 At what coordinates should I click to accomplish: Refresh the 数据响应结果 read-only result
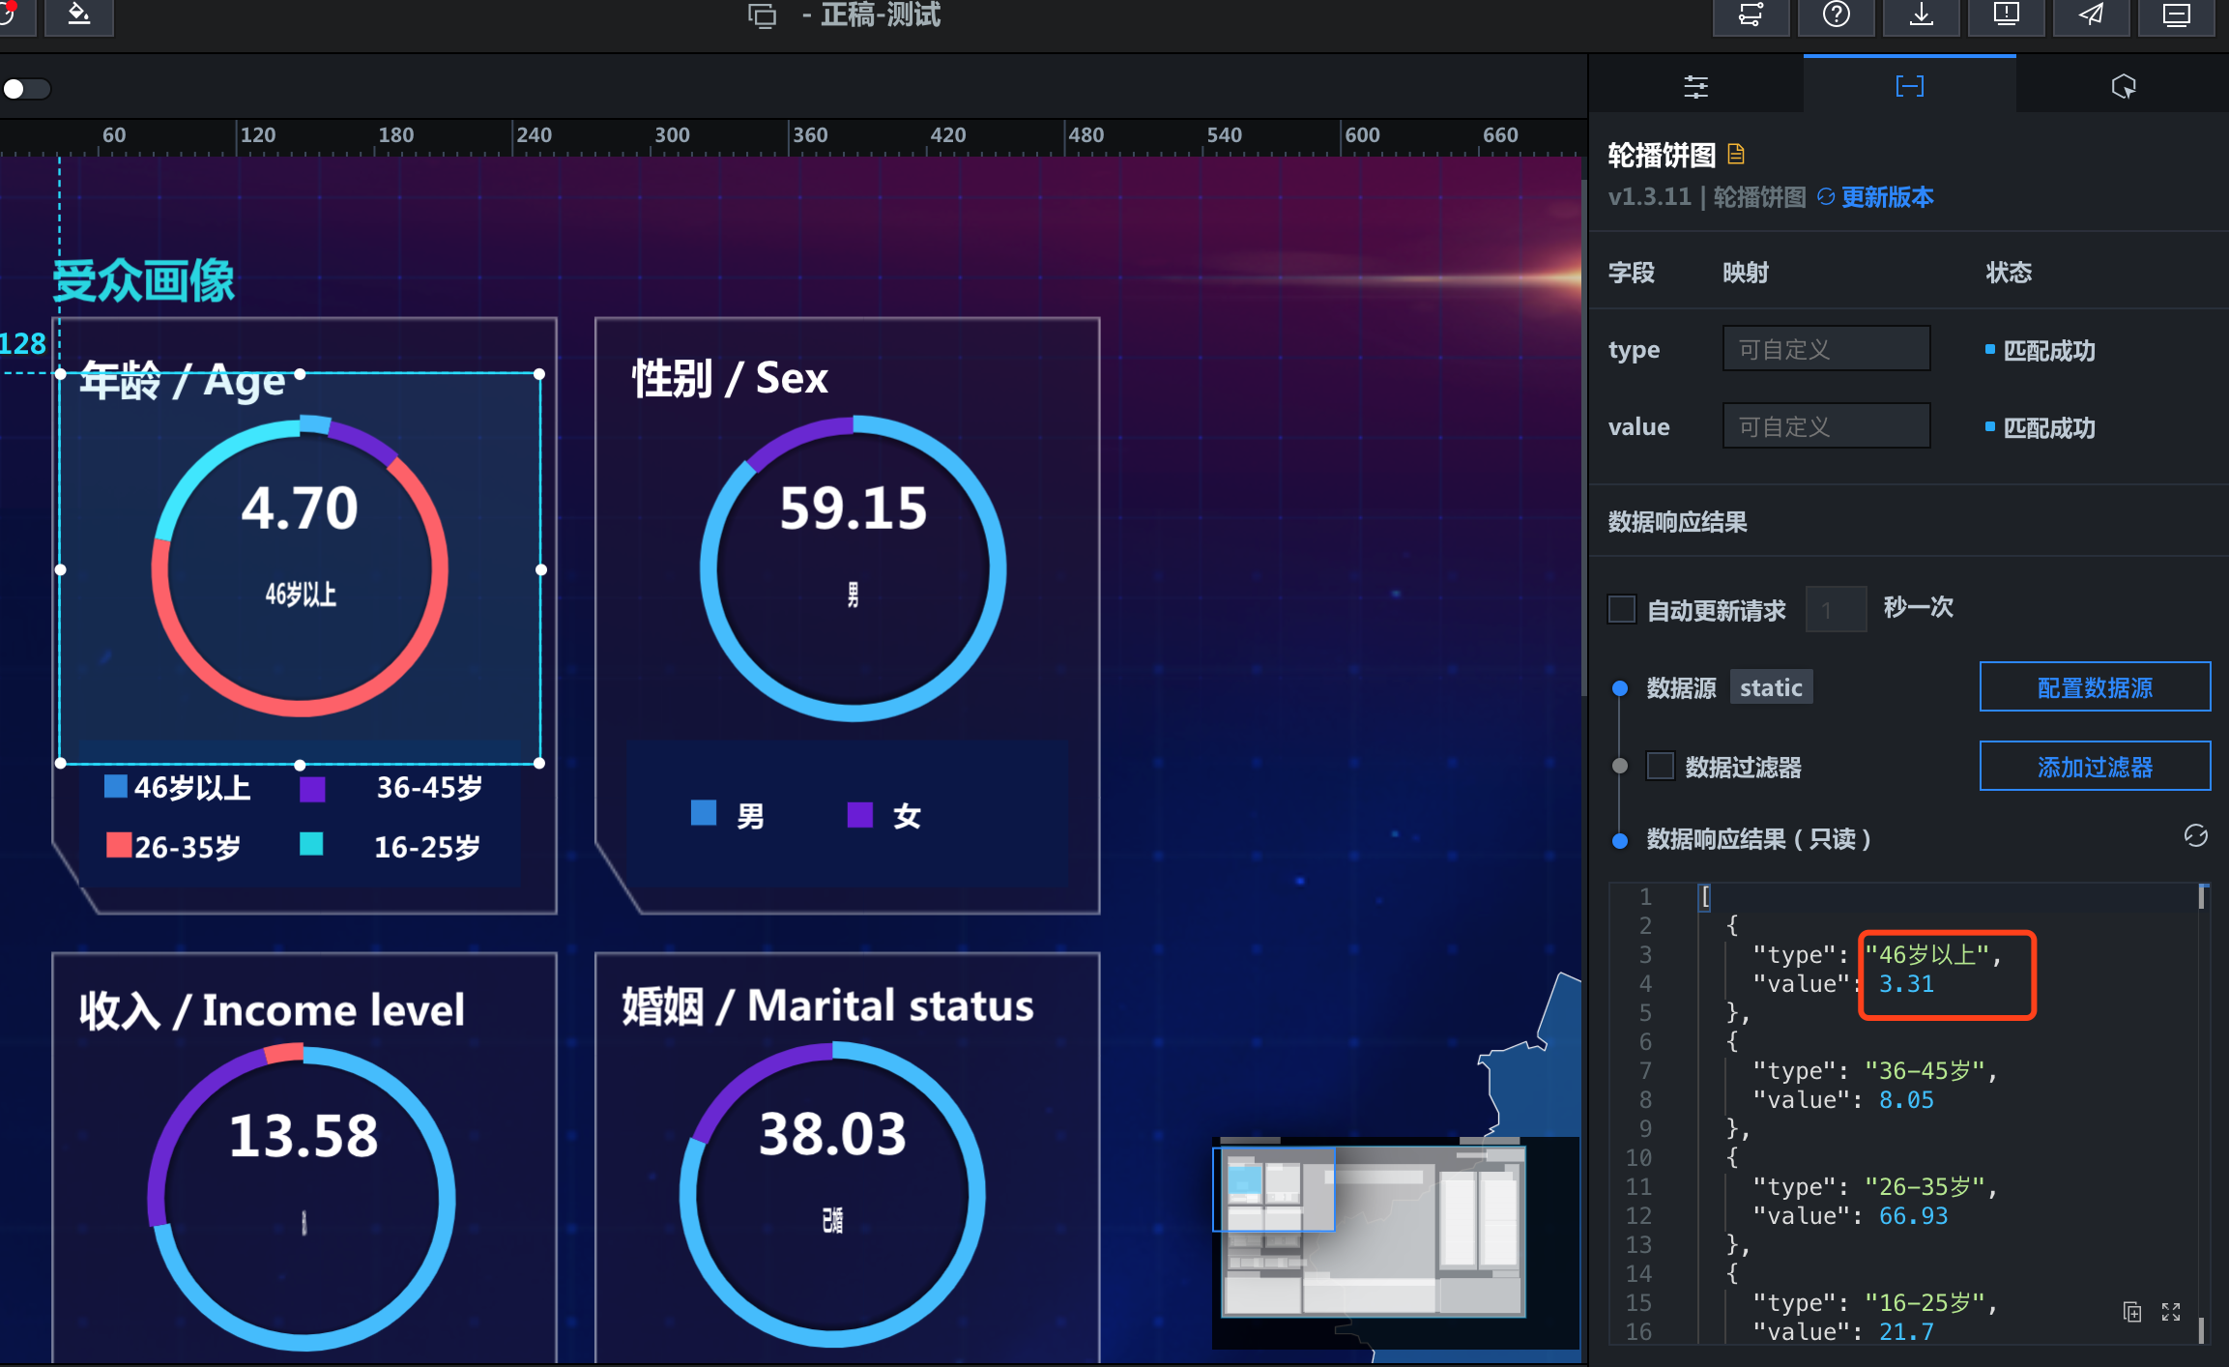pyautogui.click(x=2195, y=836)
